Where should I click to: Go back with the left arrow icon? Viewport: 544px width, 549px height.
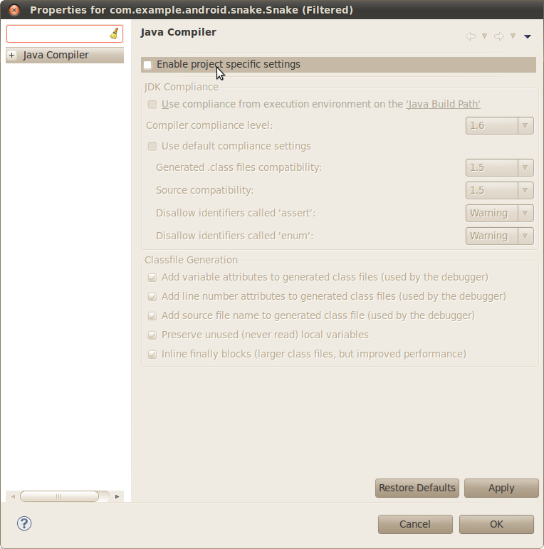[471, 36]
